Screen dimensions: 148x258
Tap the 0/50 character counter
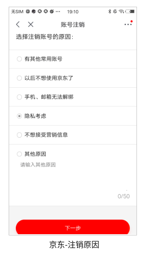tap(124, 196)
